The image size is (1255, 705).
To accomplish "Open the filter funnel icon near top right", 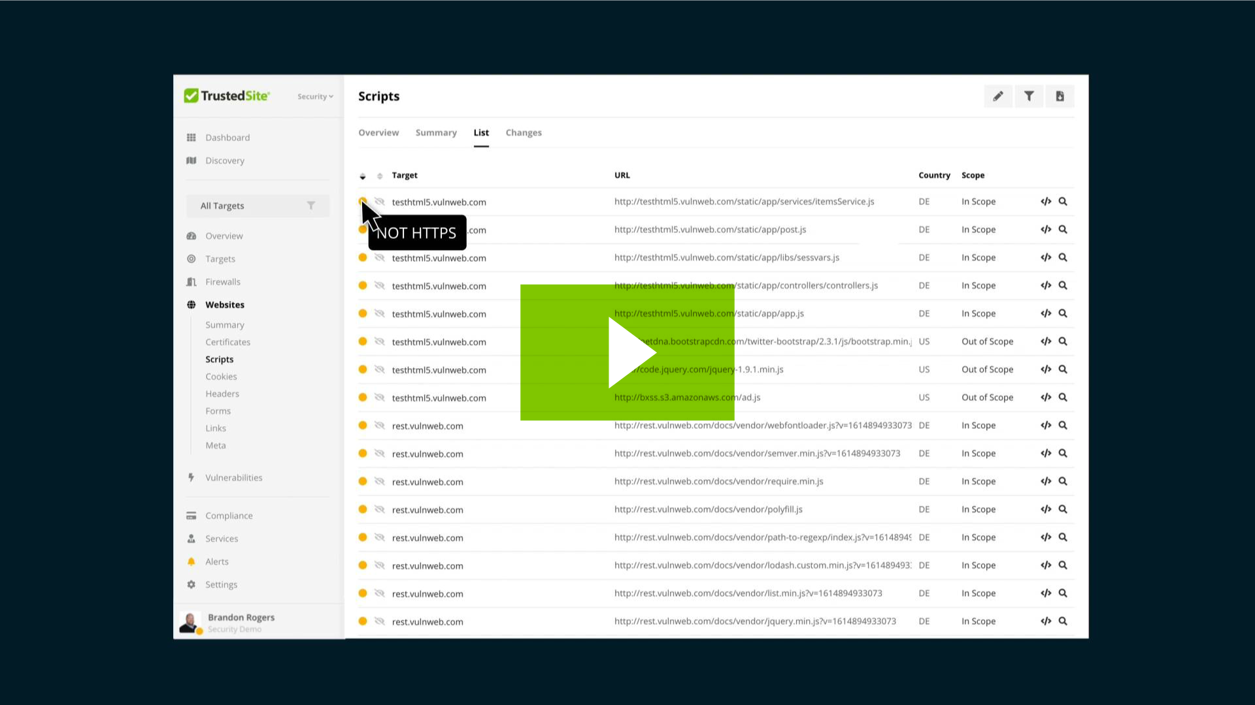I will point(1029,96).
